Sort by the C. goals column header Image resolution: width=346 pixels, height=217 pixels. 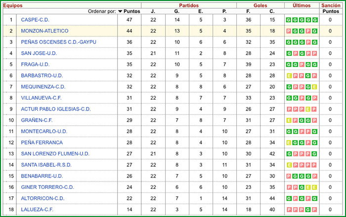click(272, 11)
